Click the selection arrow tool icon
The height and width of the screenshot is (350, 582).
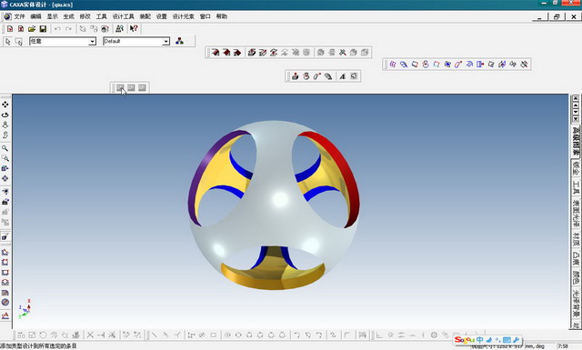pos(8,42)
